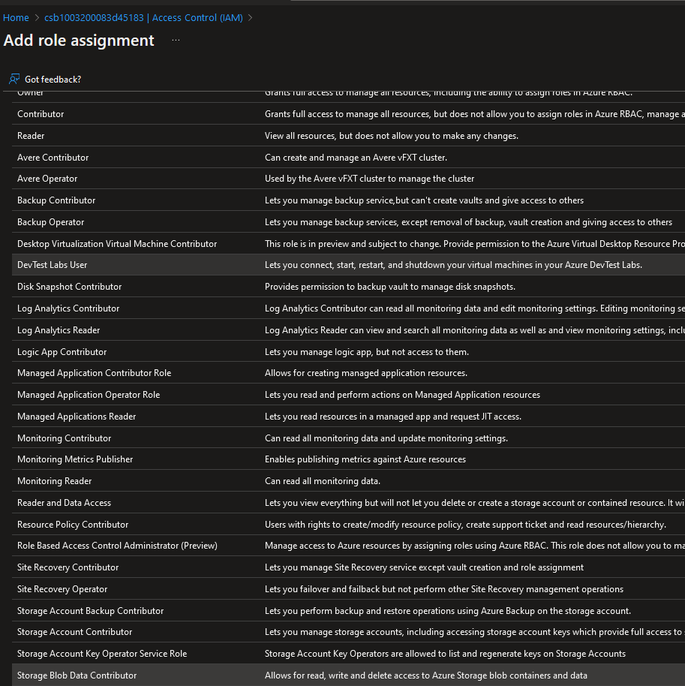
Task: Pick the Log Analytics Reader role
Action: point(59,329)
